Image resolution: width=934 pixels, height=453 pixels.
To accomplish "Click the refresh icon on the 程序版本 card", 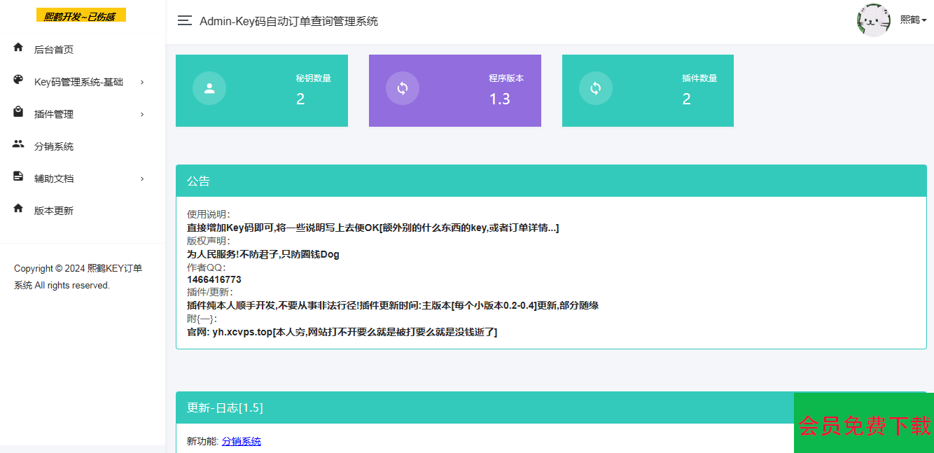I will click(x=403, y=88).
